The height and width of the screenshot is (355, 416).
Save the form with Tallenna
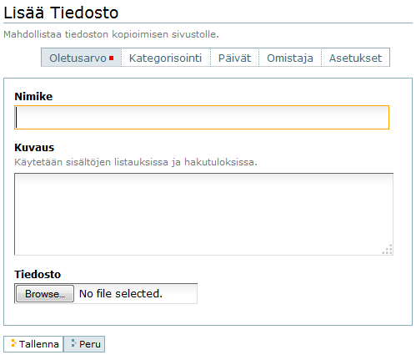[33, 344]
